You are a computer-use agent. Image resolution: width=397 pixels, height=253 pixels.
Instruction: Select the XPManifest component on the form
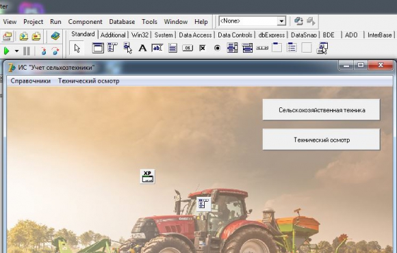coord(148,176)
